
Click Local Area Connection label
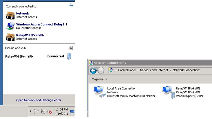122,88
